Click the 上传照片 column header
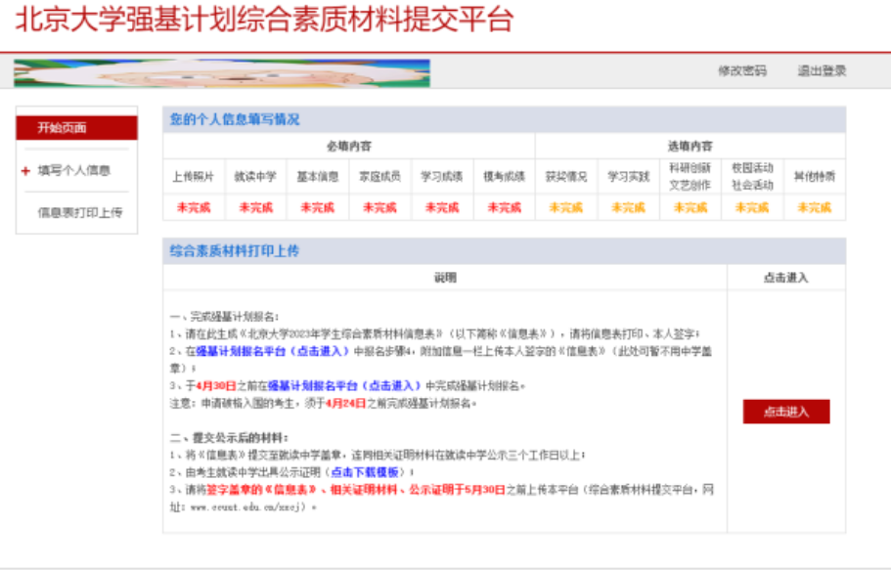The width and height of the screenshot is (891, 570). click(x=194, y=177)
